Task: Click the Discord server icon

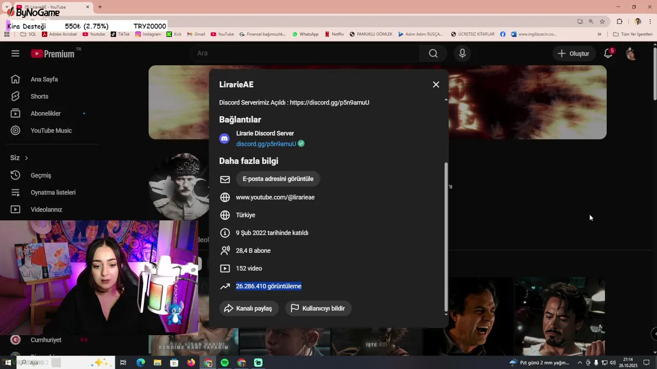Action: coord(224,138)
